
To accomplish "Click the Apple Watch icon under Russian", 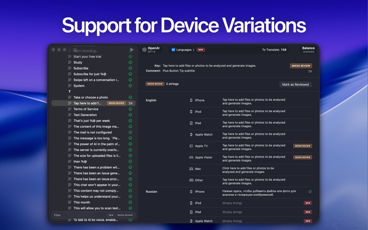I will [x=191, y=221].
